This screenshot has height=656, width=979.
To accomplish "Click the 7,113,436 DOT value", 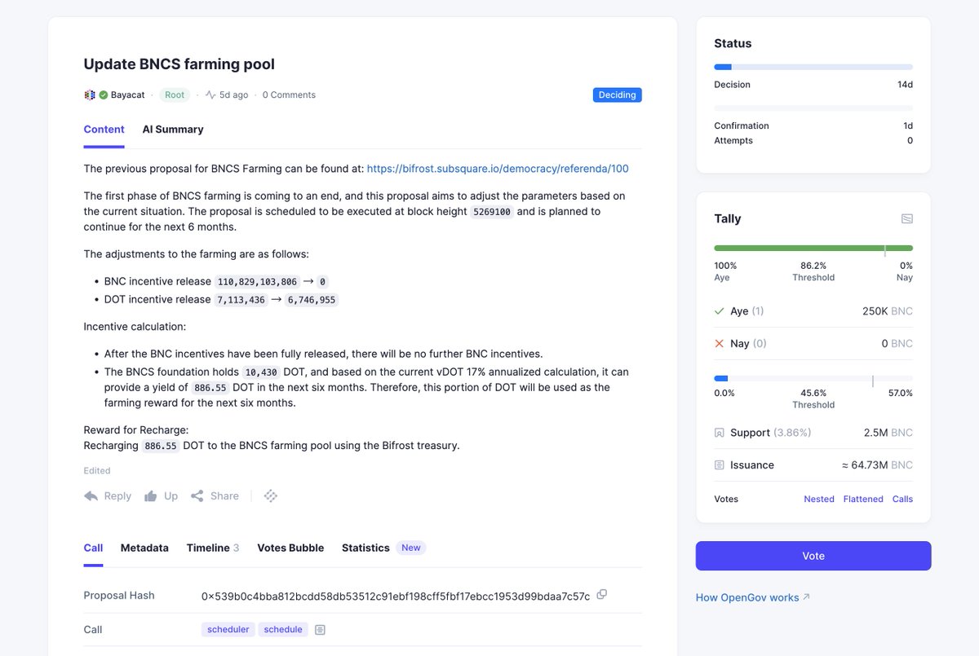I will tap(241, 299).
